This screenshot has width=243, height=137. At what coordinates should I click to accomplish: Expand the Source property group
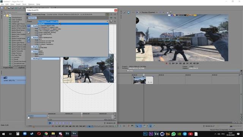point(32,51)
